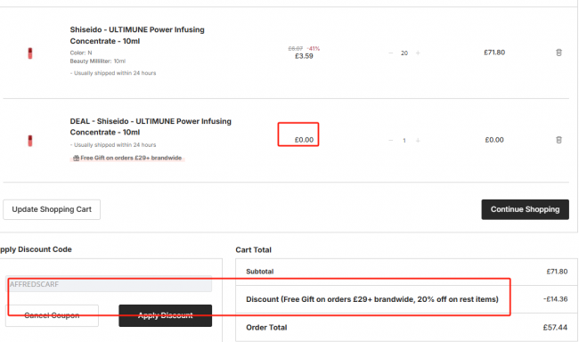Click the discount amount -£14.36

pos(555,299)
